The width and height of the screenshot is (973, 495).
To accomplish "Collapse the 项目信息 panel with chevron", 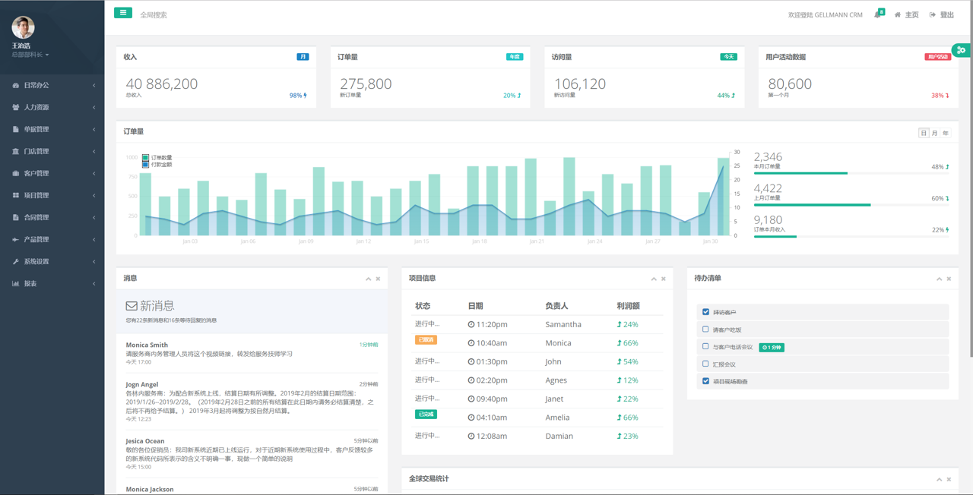I will pos(654,279).
